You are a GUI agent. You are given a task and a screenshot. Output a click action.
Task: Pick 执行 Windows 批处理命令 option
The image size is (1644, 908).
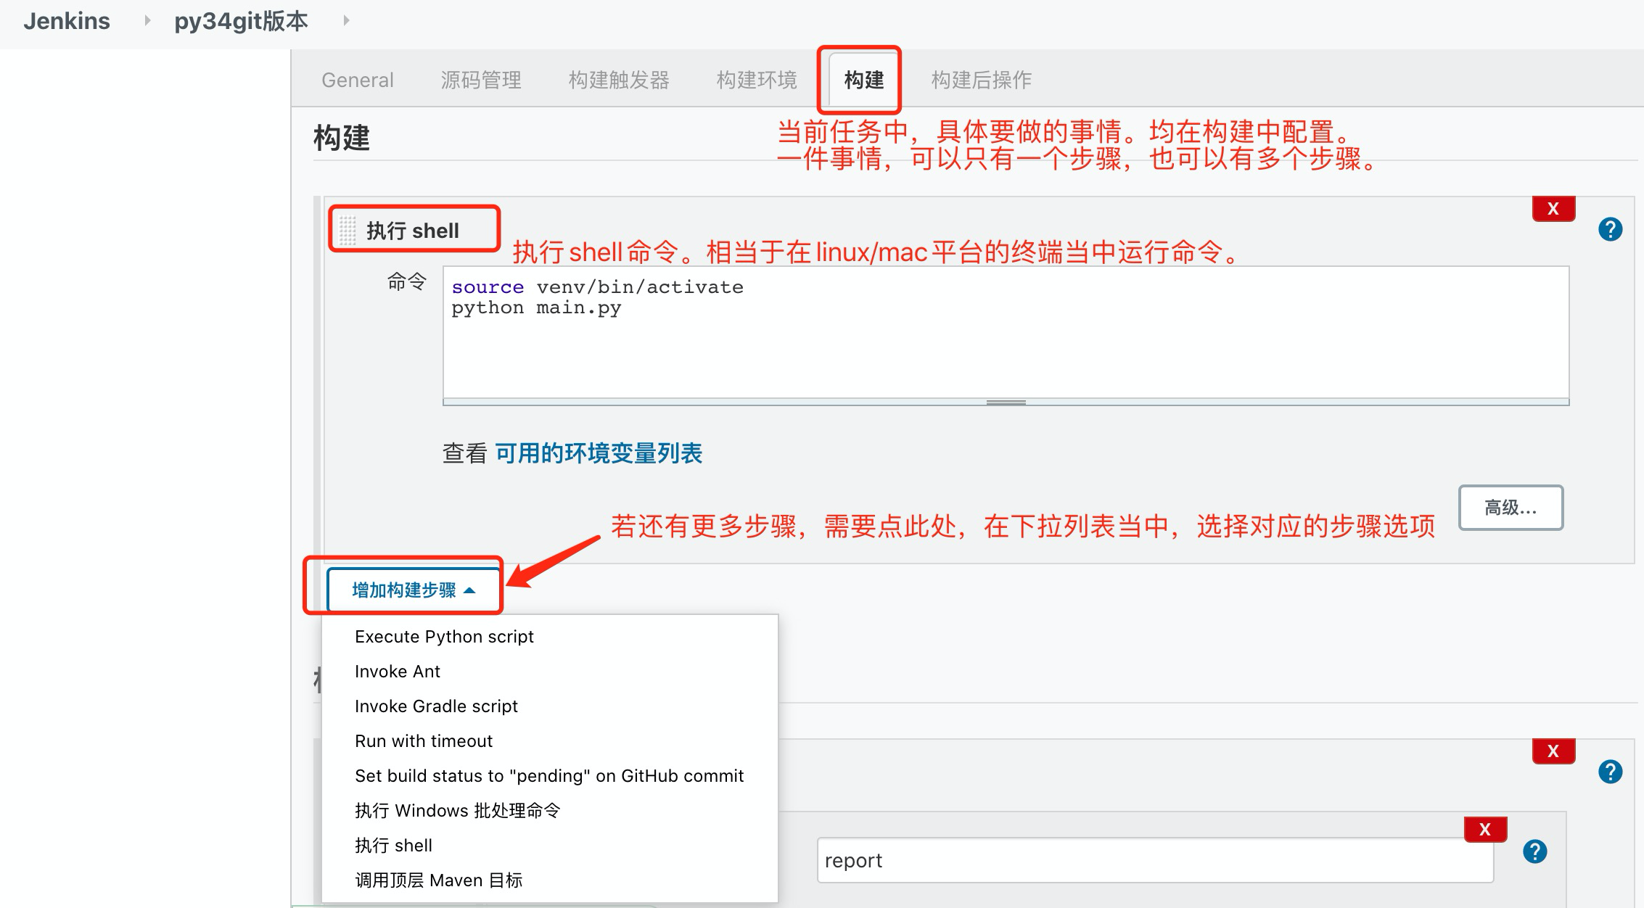457,811
